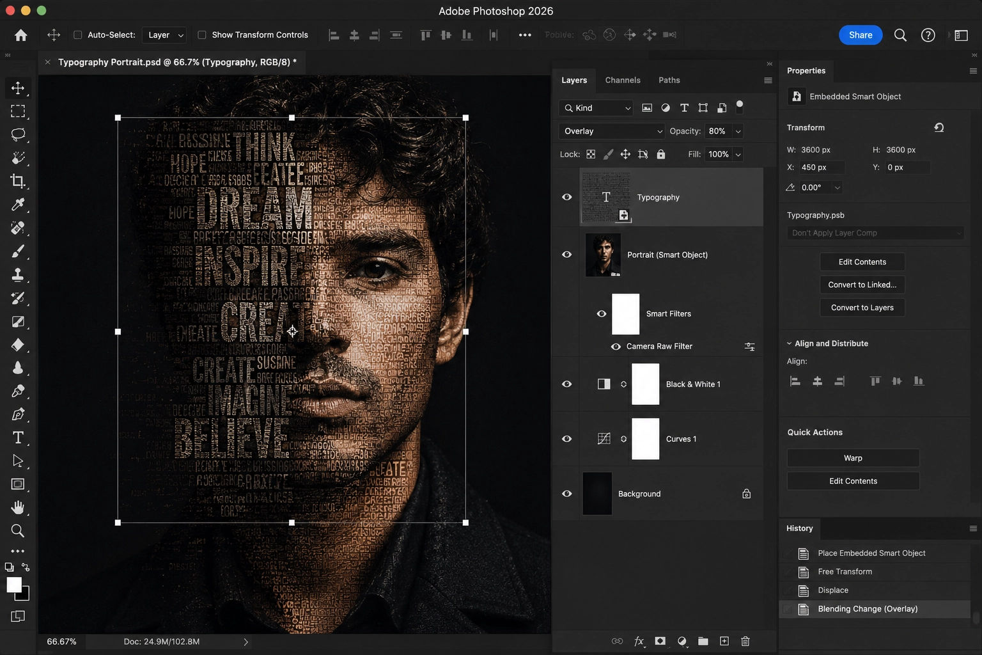Screen dimensions: 982x655
Task: Filter layers by type layers
Action: click(x=684, y=108)
